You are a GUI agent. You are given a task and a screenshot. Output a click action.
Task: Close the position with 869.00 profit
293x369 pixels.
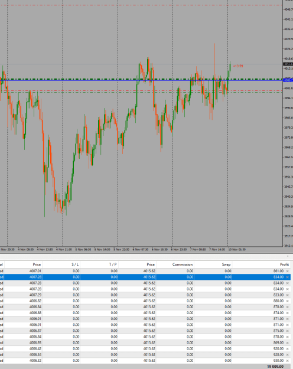pyautogui.click(x=287, y=343)
